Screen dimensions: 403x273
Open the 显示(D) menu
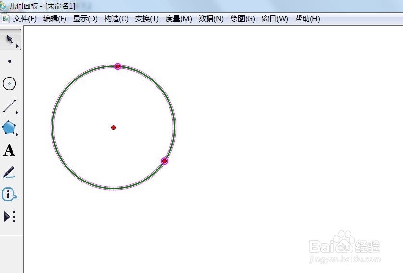85,19
